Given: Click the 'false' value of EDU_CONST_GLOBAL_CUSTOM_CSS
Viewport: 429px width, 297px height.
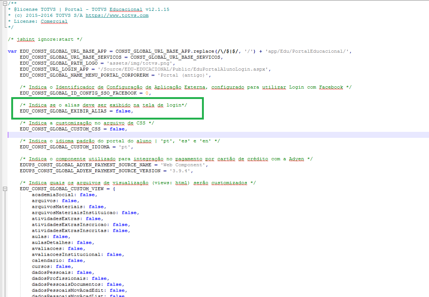Looking at the screenshot, I should 117,129.
